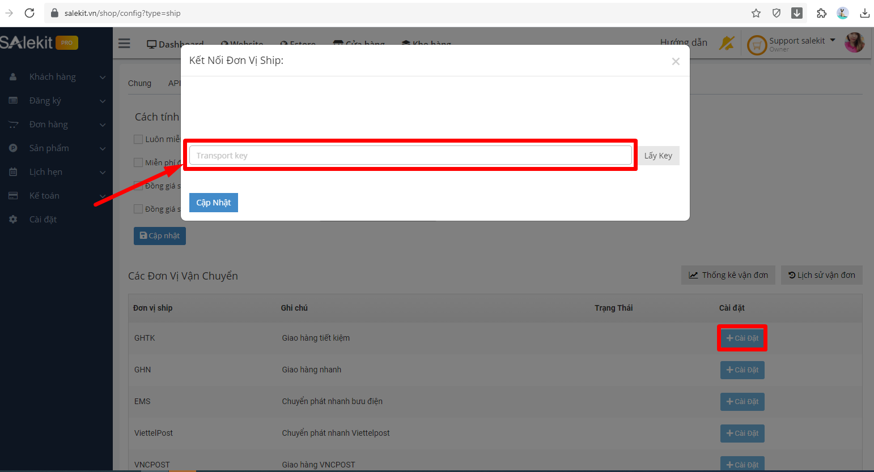
Task: Expand the Lịch hẹn sidebar menu
Action: tap(103, 172)
